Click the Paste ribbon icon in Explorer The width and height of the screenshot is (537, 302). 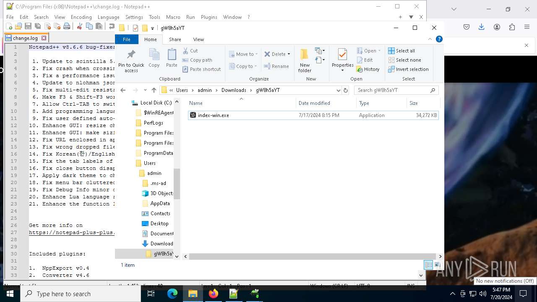pyautogui.click(x=172, y=58)
